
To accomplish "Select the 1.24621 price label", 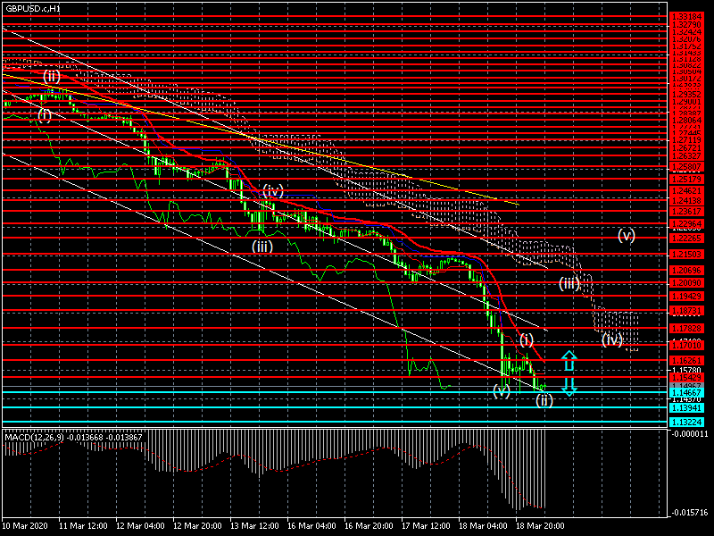I will (686, 191).
